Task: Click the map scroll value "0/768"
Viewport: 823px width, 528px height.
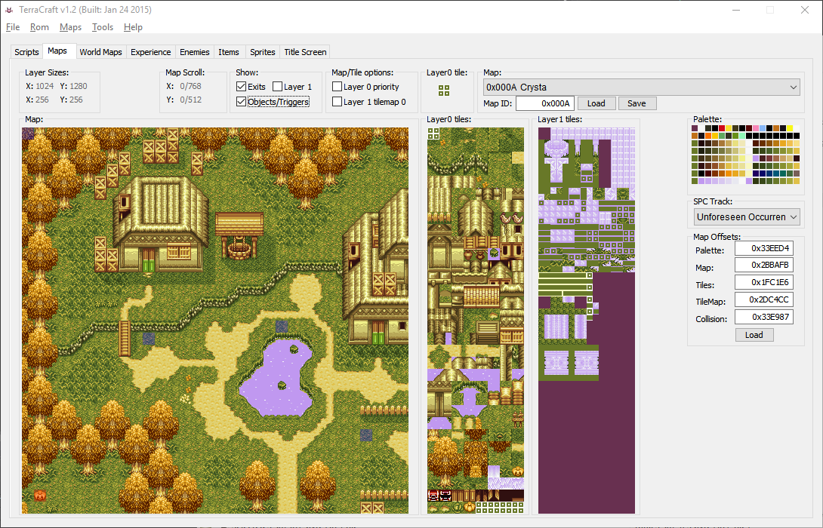Action: coord(190,86)
